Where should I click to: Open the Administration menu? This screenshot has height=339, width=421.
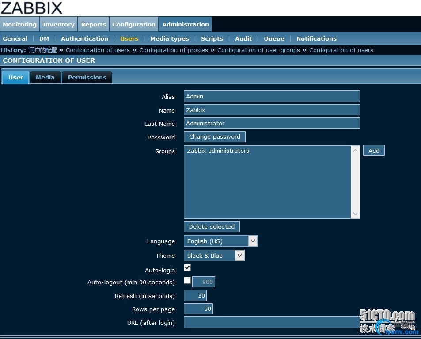[185, 24]
